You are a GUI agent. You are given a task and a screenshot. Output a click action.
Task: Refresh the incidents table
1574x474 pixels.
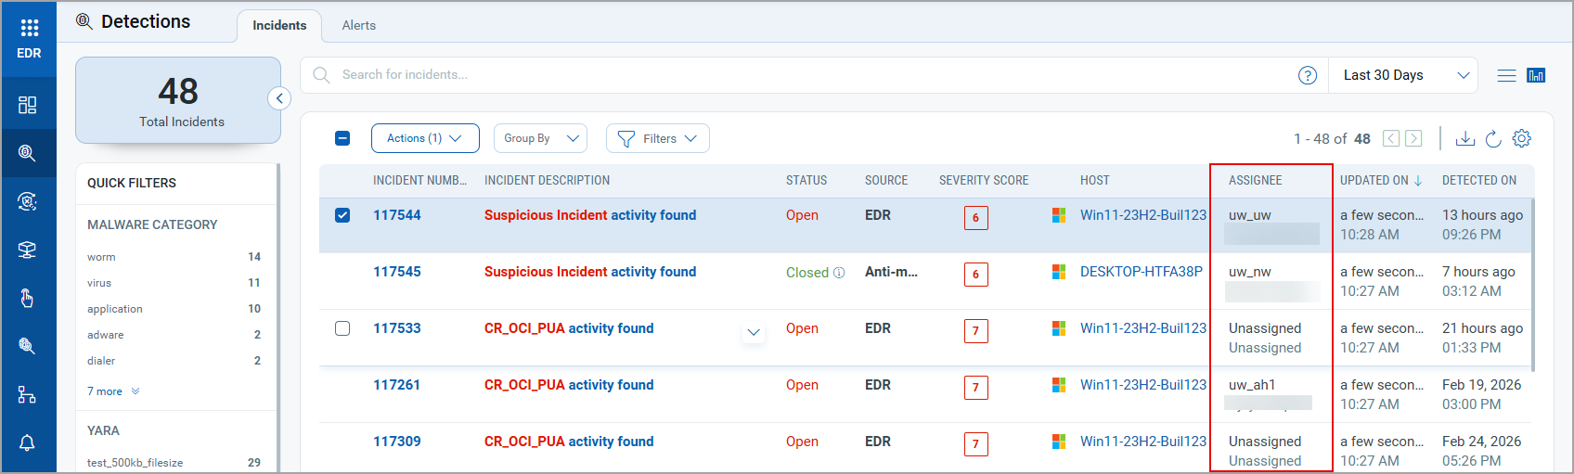1493,138
